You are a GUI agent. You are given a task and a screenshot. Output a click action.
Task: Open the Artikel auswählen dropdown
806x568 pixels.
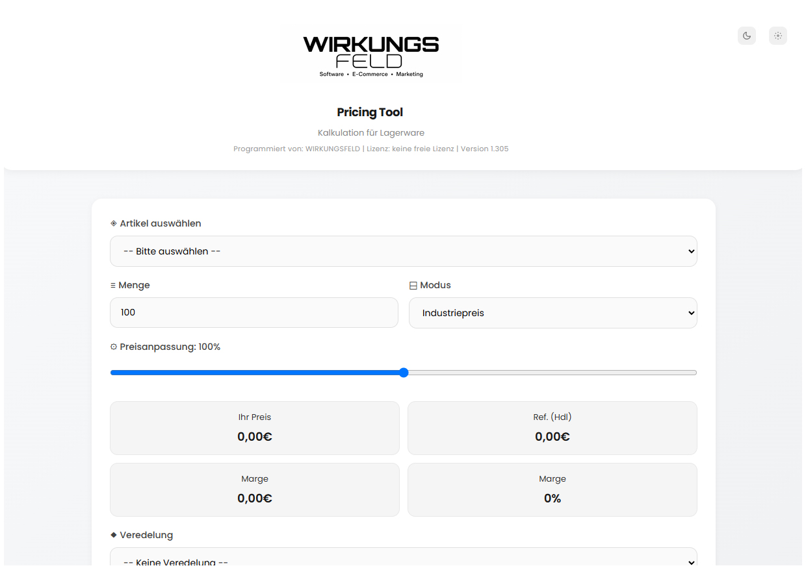pos(404,251)
